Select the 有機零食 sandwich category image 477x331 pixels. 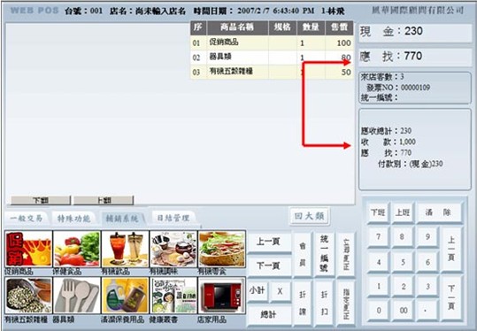click(222, 249)
